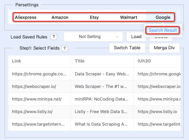
Task: Click the https://www.listly.io/ Link cell
Action: pyautogui.click(x=39, y=112)
